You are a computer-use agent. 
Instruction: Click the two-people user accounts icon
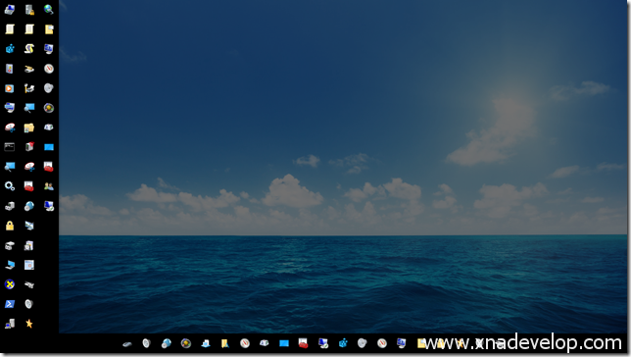[x=49, y=186]
